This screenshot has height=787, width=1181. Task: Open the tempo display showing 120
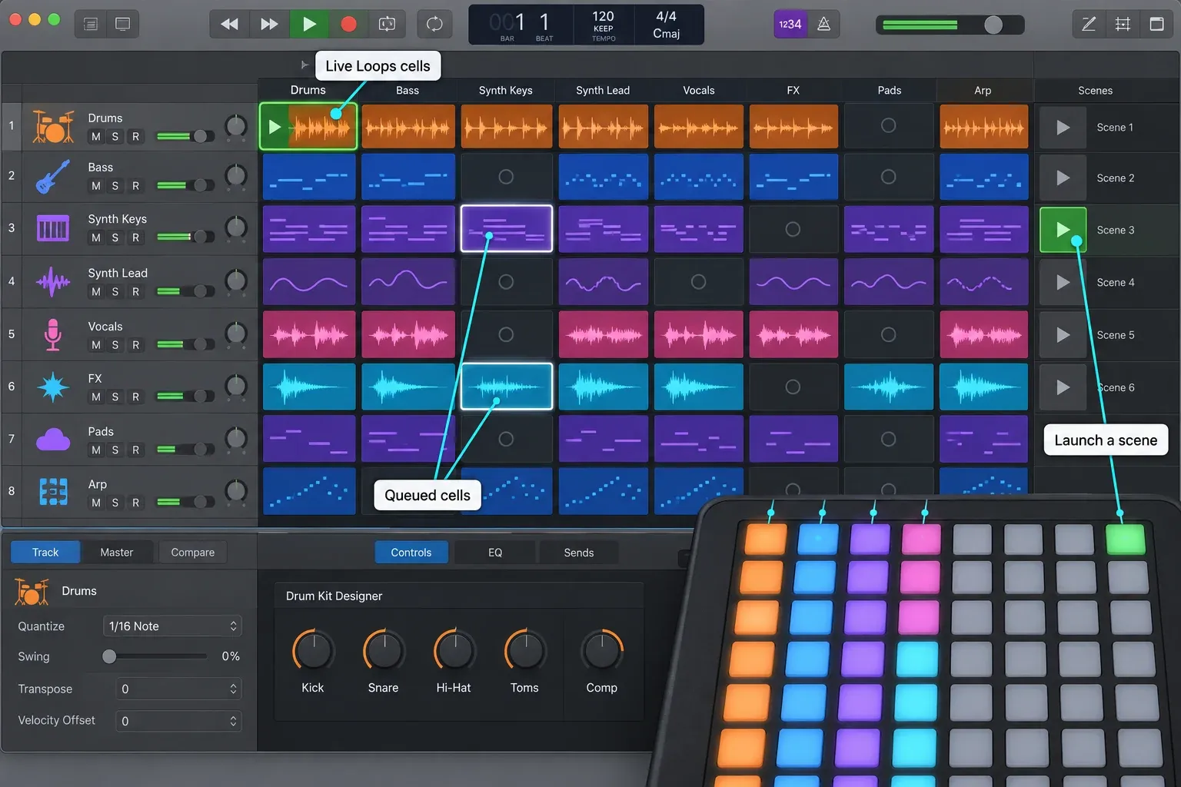pyautogui.click(x=603, y=25)
